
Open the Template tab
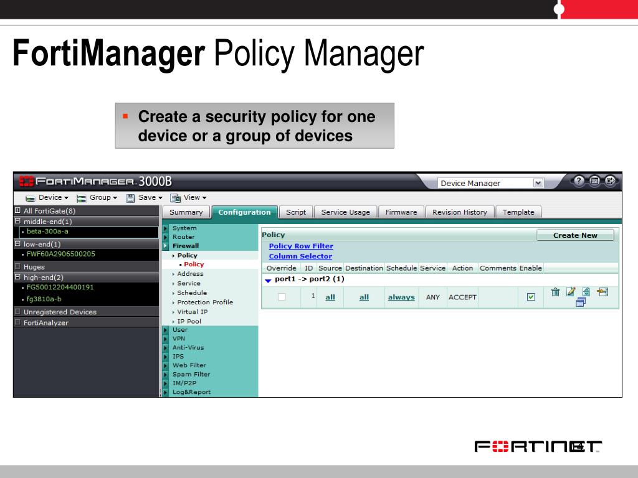click(518, 212)
